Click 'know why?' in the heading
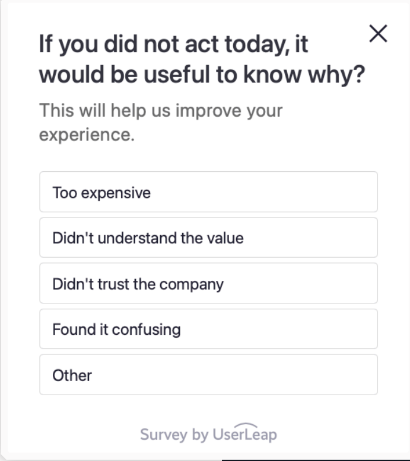 tap(304, 75)
